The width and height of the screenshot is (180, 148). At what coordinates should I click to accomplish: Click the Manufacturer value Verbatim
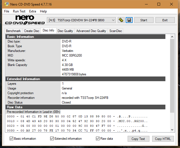pyautogui.click(x=68, y=51)
